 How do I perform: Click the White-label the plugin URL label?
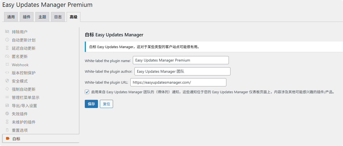(x=106, y=82)
